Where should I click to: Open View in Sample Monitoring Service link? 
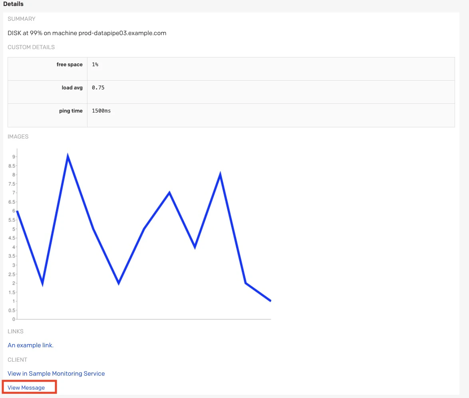pyautogui.click(x=56, y=374)
